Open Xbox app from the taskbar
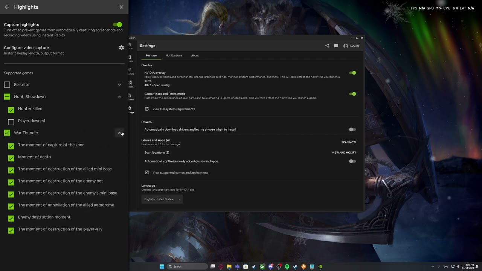This screenshot has height=271, width=482. point(262,266)
